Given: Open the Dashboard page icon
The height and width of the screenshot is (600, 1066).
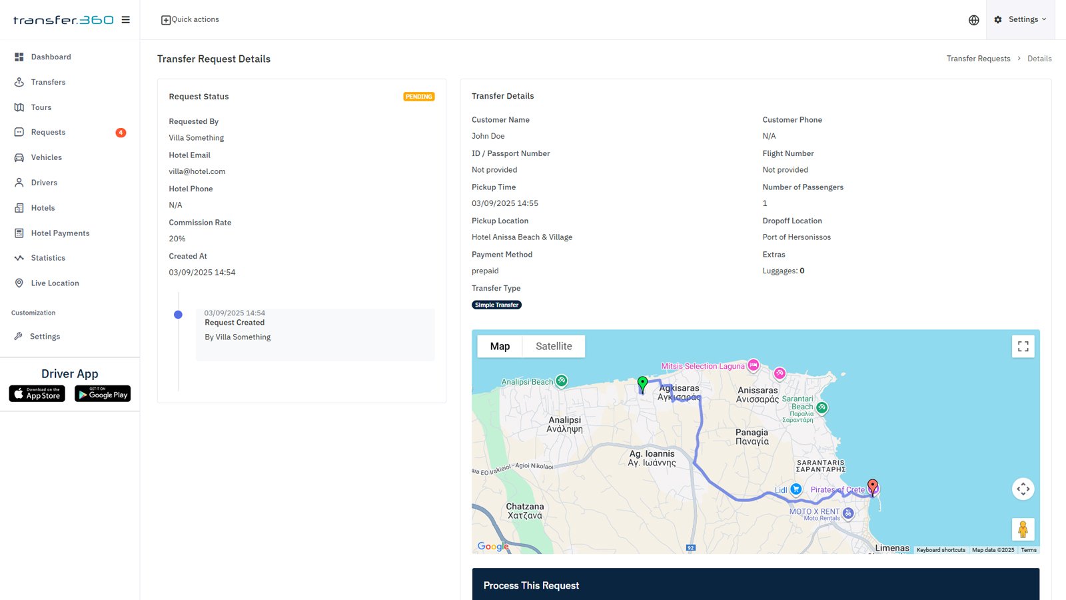Looking at the screenshot, I should coord(19,57).
